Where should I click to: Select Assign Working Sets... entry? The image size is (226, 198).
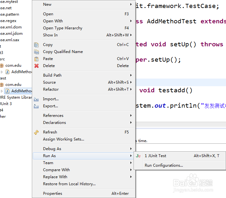click(63, 139)
